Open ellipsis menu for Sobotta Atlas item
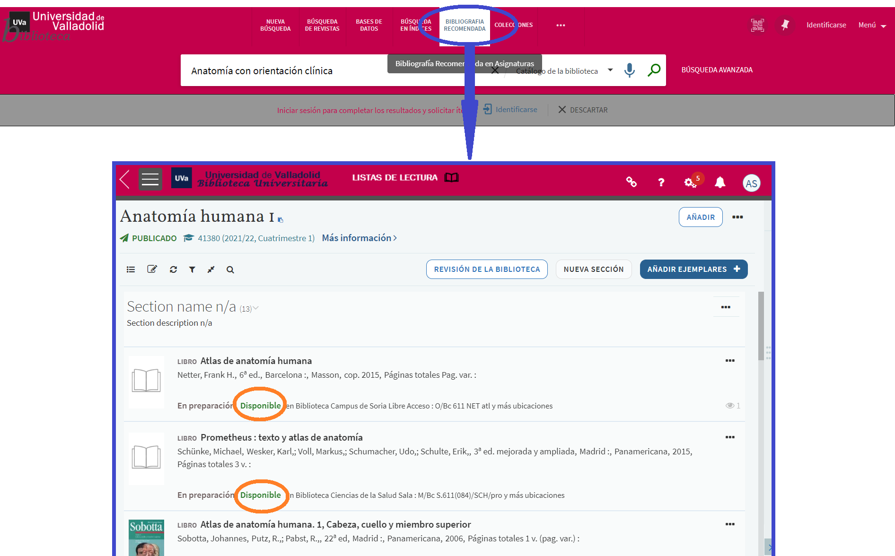Screen dimensions: 895x556 point(730,524)
